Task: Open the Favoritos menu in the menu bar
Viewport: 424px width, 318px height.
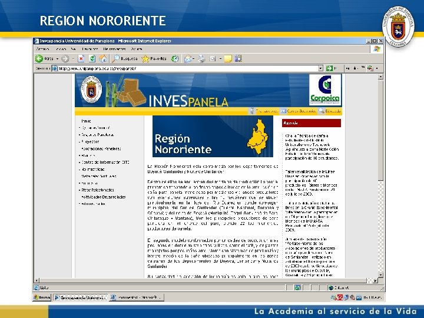Action: coord(90,49)
